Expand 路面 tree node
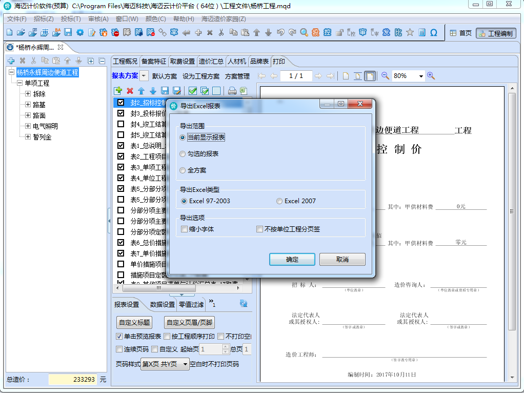 click(x=28, y=115)
